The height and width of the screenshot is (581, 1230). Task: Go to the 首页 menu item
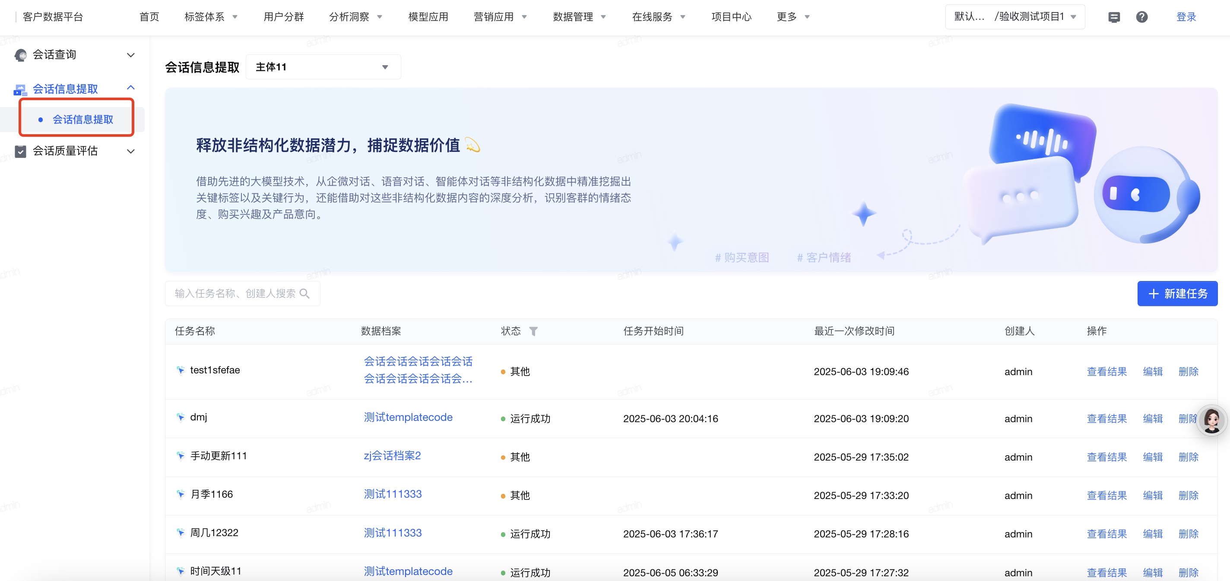(x=149, y=17)
